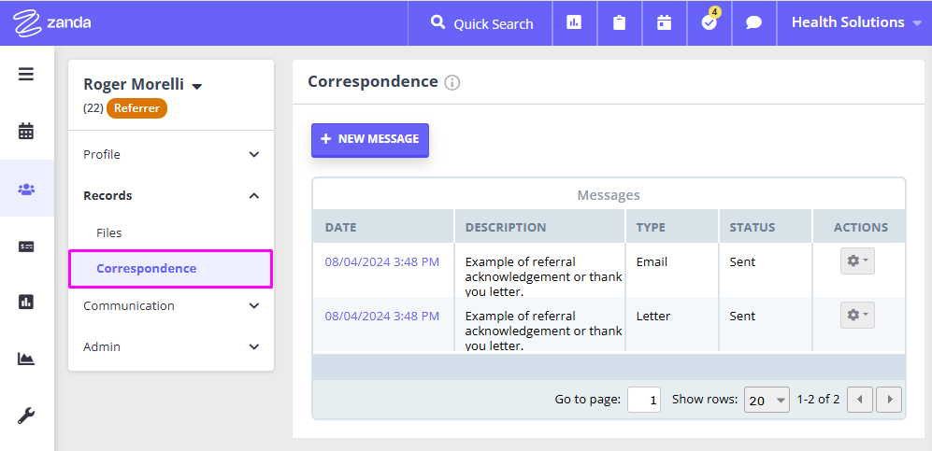Image resolution: width=932 pixels, height=451 pixels.
Task: Click the area chart analytics sidebar icon
Action: click(x=26, y=359)
